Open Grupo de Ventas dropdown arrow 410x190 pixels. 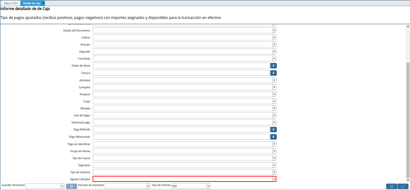point(274,151)
